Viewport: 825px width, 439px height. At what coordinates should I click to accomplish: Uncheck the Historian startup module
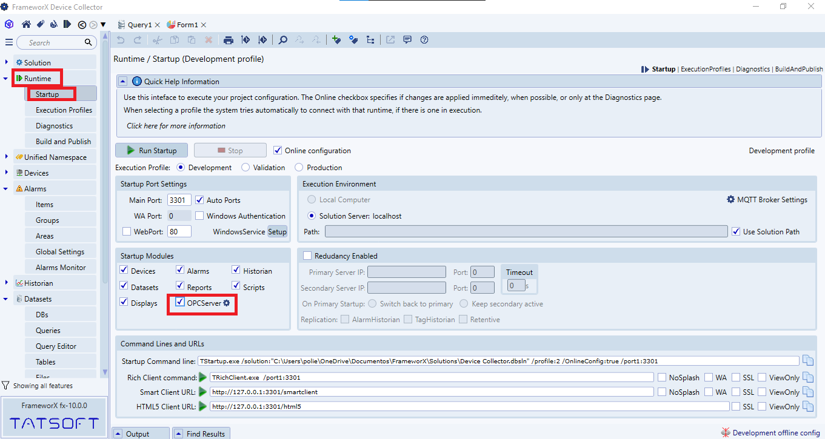(236, 271)
